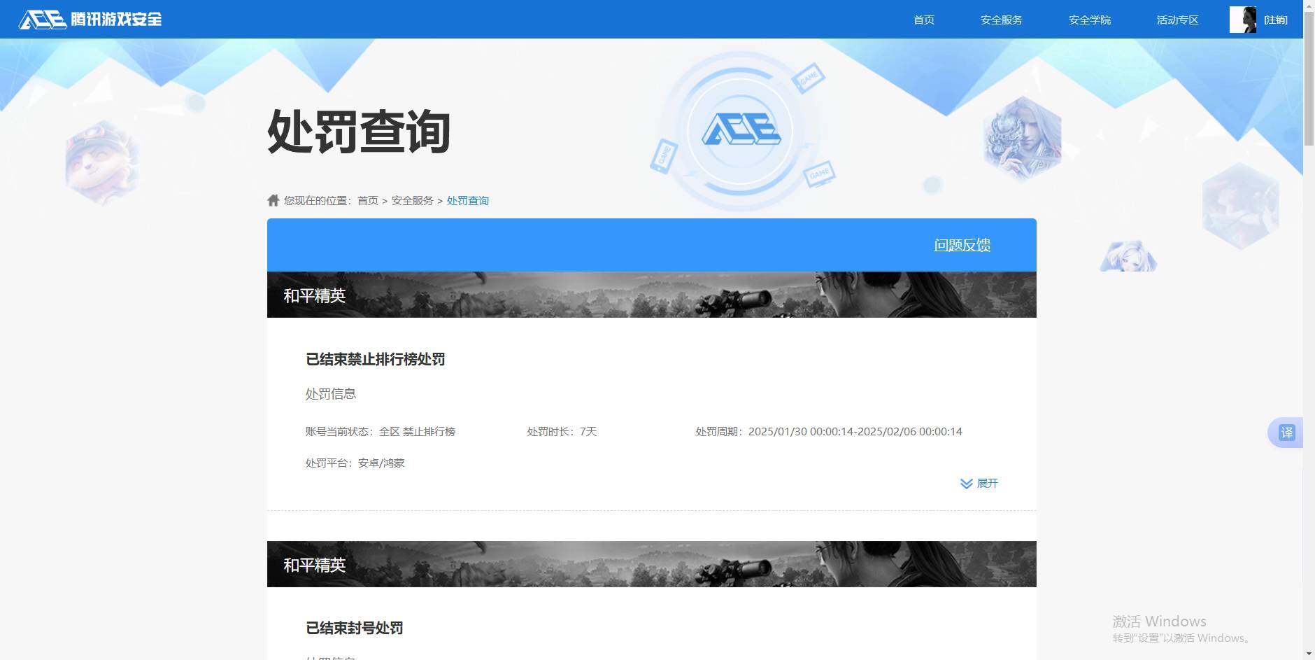This screenshot has width=1315, height=660.
Task: Click the 处罚信息 label in first card
Action: pyautogui.click(x=331, y=394)
